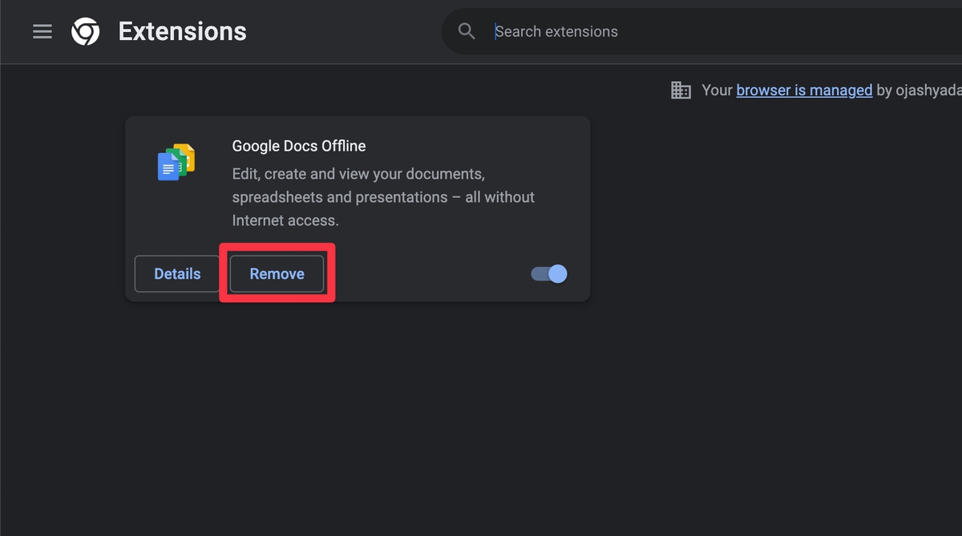Click the Extensions page title
Image resolution: width=962 pixels, height=536 pixels.
coord(182,31)
